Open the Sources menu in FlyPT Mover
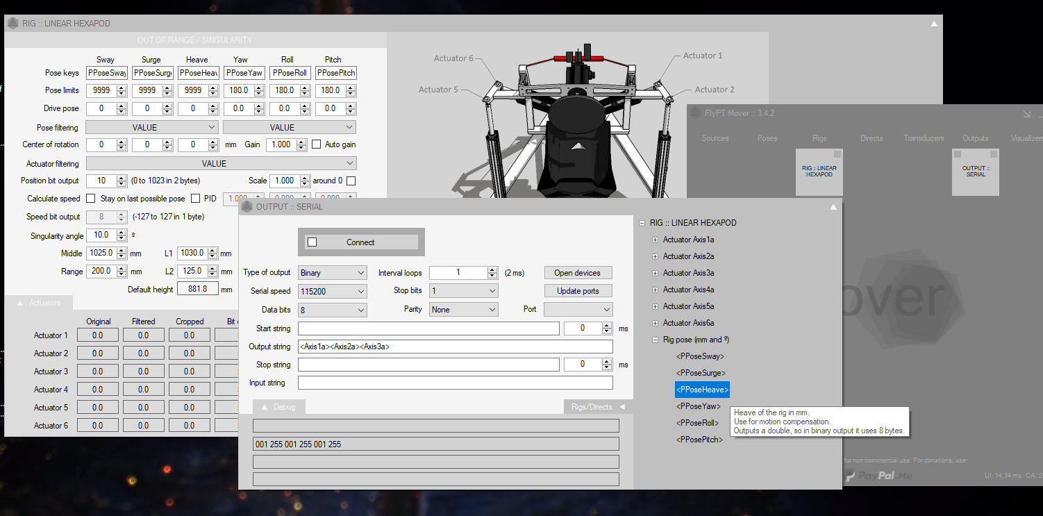 pos(715,138)
